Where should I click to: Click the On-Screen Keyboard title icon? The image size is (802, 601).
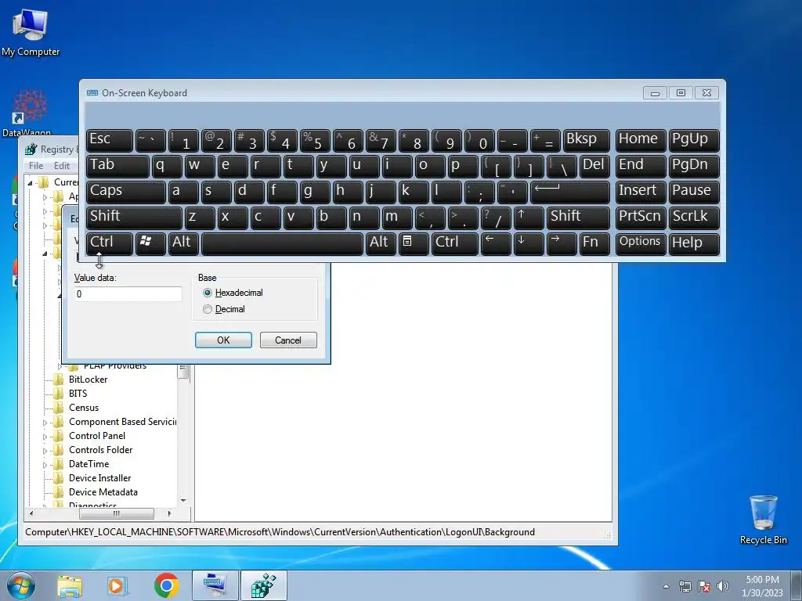coord(92,92)
